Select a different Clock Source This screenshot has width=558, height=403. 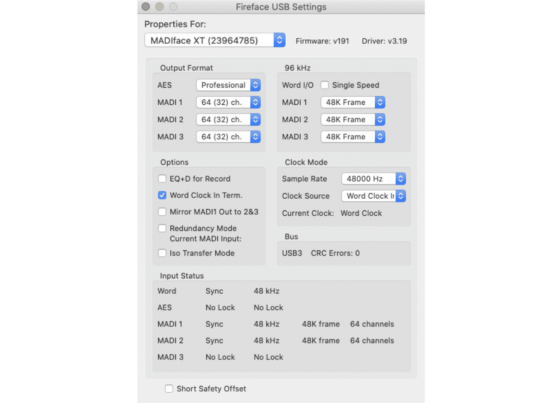coord(373,196)
